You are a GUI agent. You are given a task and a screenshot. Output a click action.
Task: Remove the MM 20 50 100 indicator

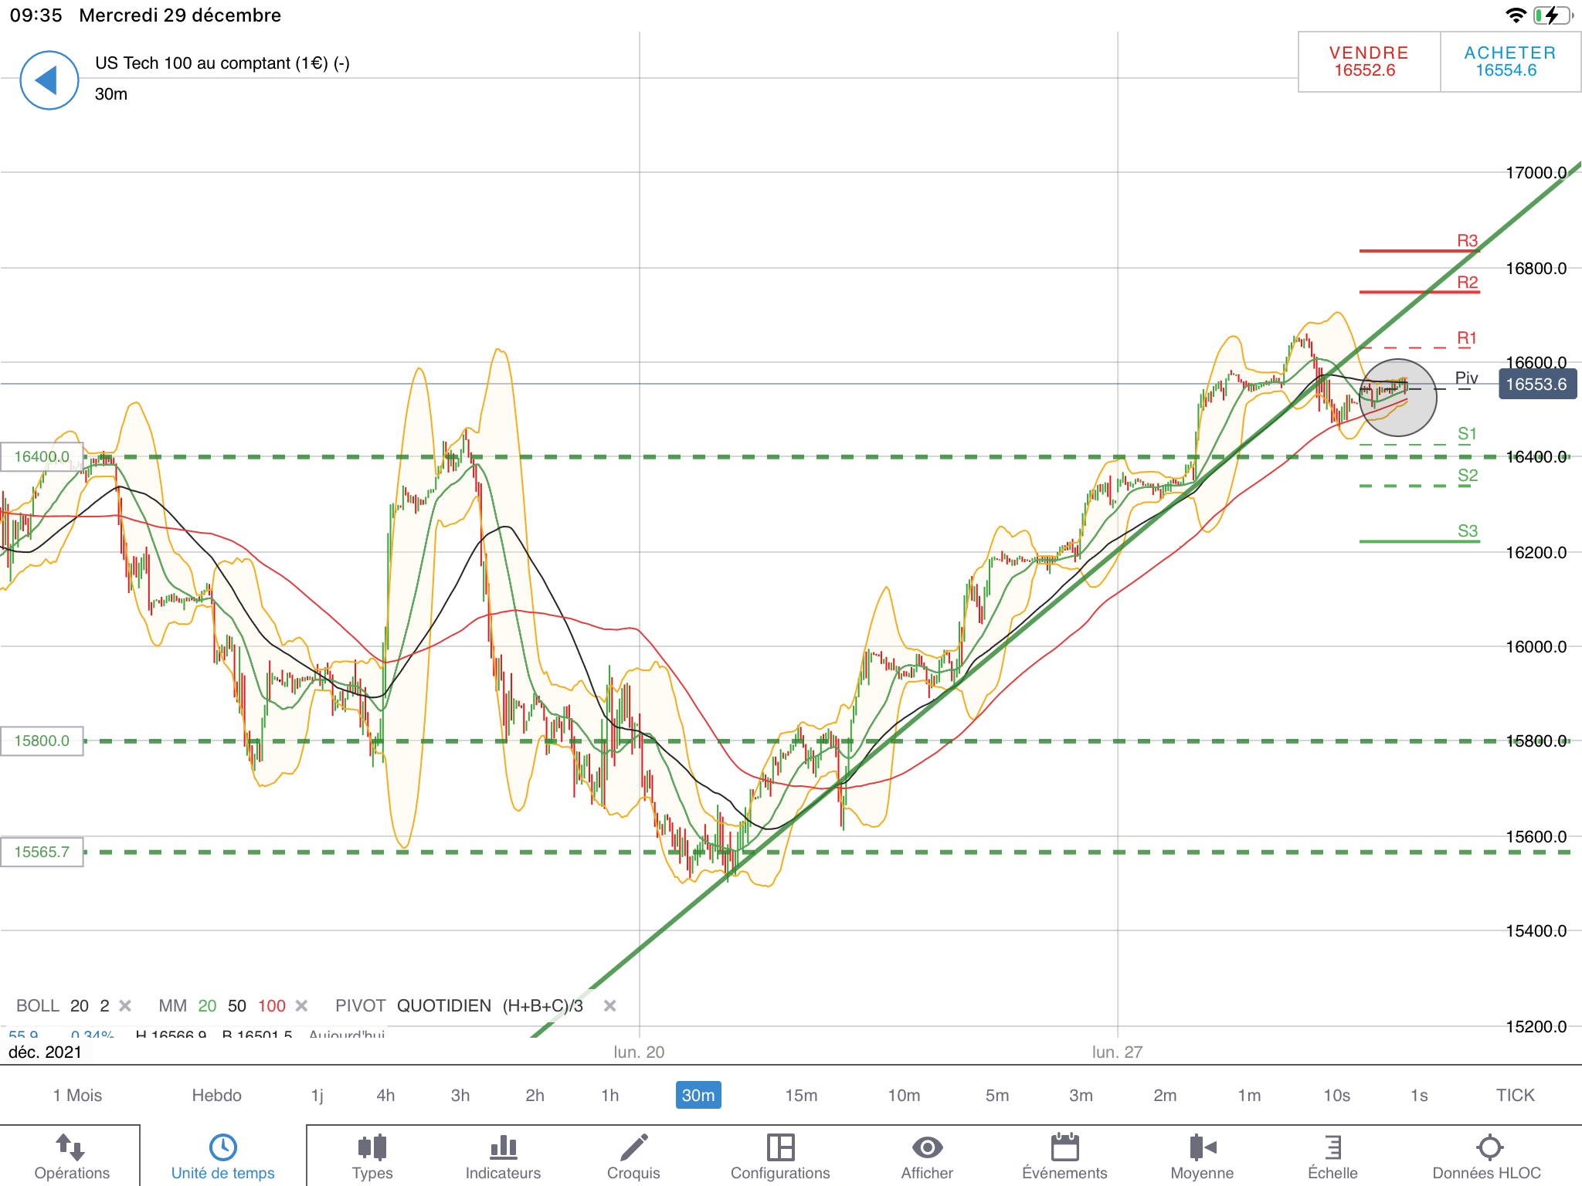pos(302,1005)
